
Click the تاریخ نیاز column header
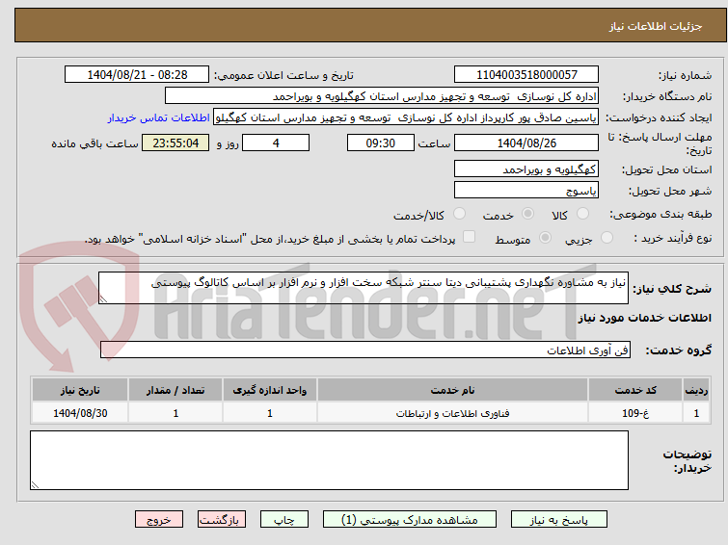click(x=80, y=390)
